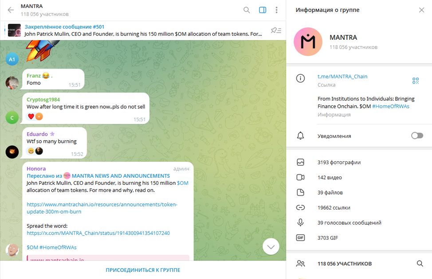This screenshot has height=279, width=432.
Task: Click the A1 user avatar
Action: coord(12,59)
